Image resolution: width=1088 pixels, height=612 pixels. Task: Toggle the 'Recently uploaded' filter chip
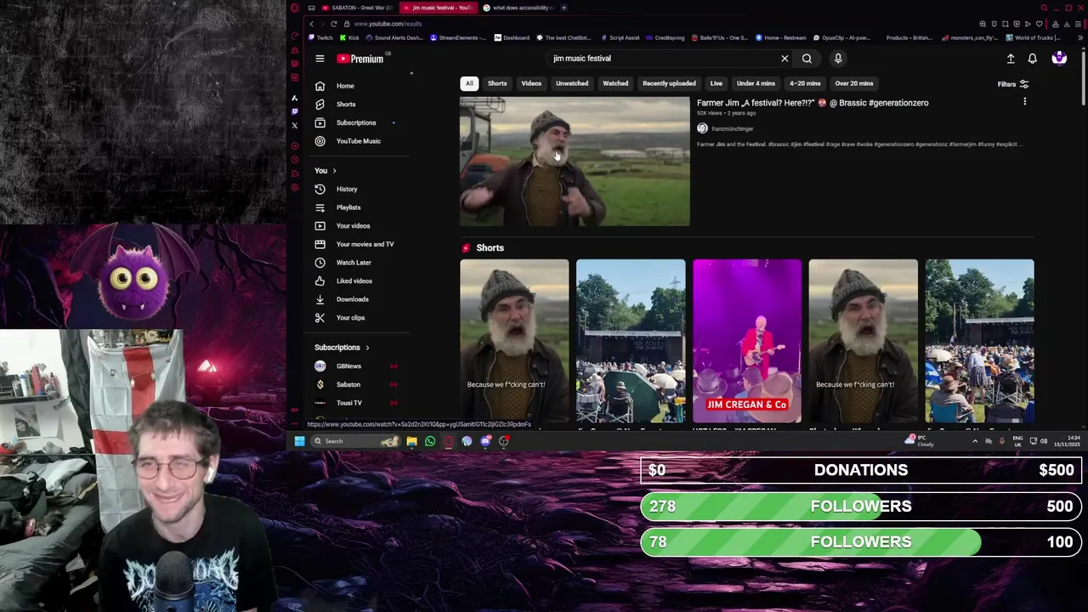tap(669, 83)
